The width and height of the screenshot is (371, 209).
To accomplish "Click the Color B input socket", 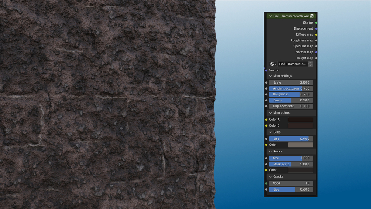I will (x=266, y=126).
